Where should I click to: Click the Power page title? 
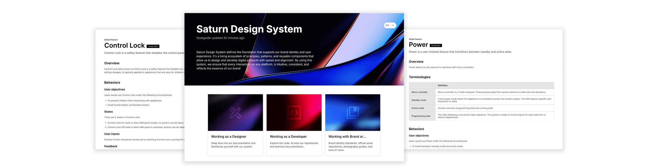pyautogui.click(x=418, y=45)
